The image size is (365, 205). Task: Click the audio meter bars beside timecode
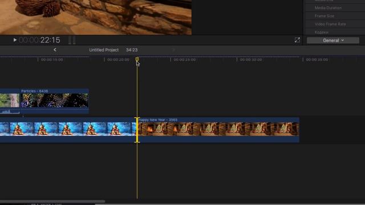point(72,40)
